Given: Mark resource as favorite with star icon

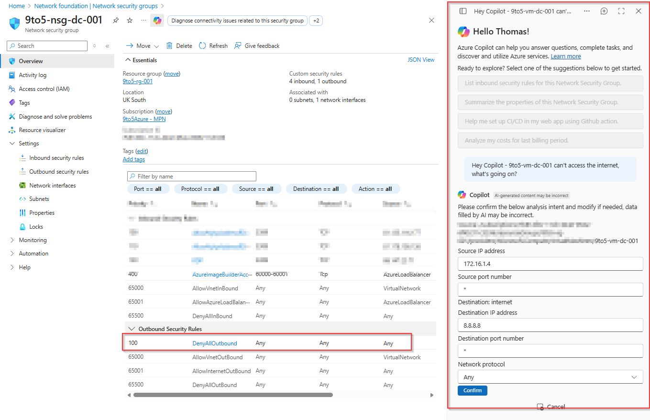Looking at the screenshot, I should click(130, 21).
